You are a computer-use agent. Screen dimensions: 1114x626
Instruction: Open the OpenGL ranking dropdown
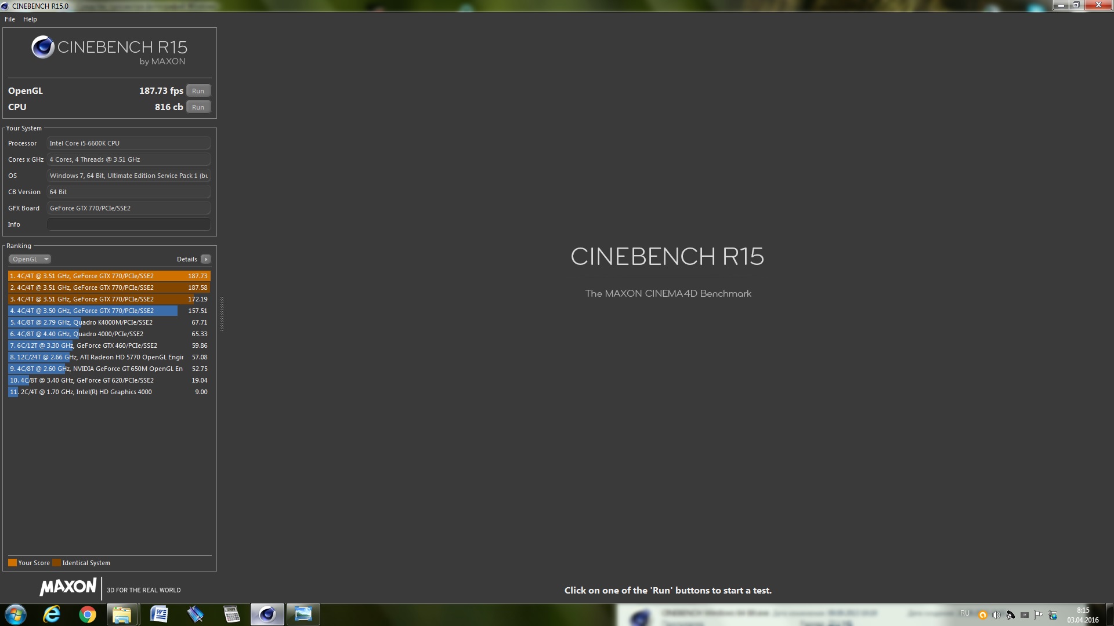tap(30, 259)
